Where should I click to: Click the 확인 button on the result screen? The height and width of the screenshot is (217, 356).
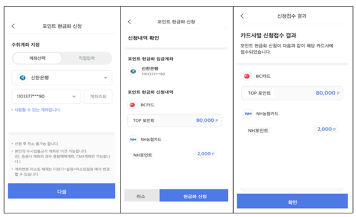(x=292, y=201)
